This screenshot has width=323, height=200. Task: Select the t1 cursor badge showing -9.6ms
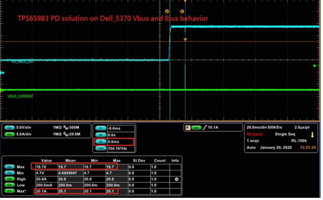[101, 128]
